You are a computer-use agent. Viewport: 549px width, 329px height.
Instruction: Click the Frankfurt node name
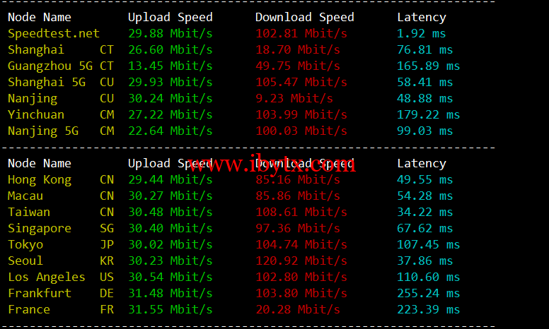tap(40, 293)
